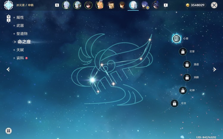Click the W/S menu navigation key icon
This screenshot has width=223, height=139.
pyautogui.click(x=9, y=18)
